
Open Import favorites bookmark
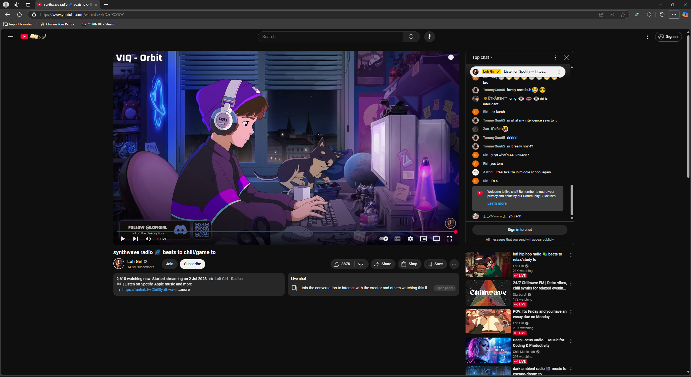click(x=18, y=24)
